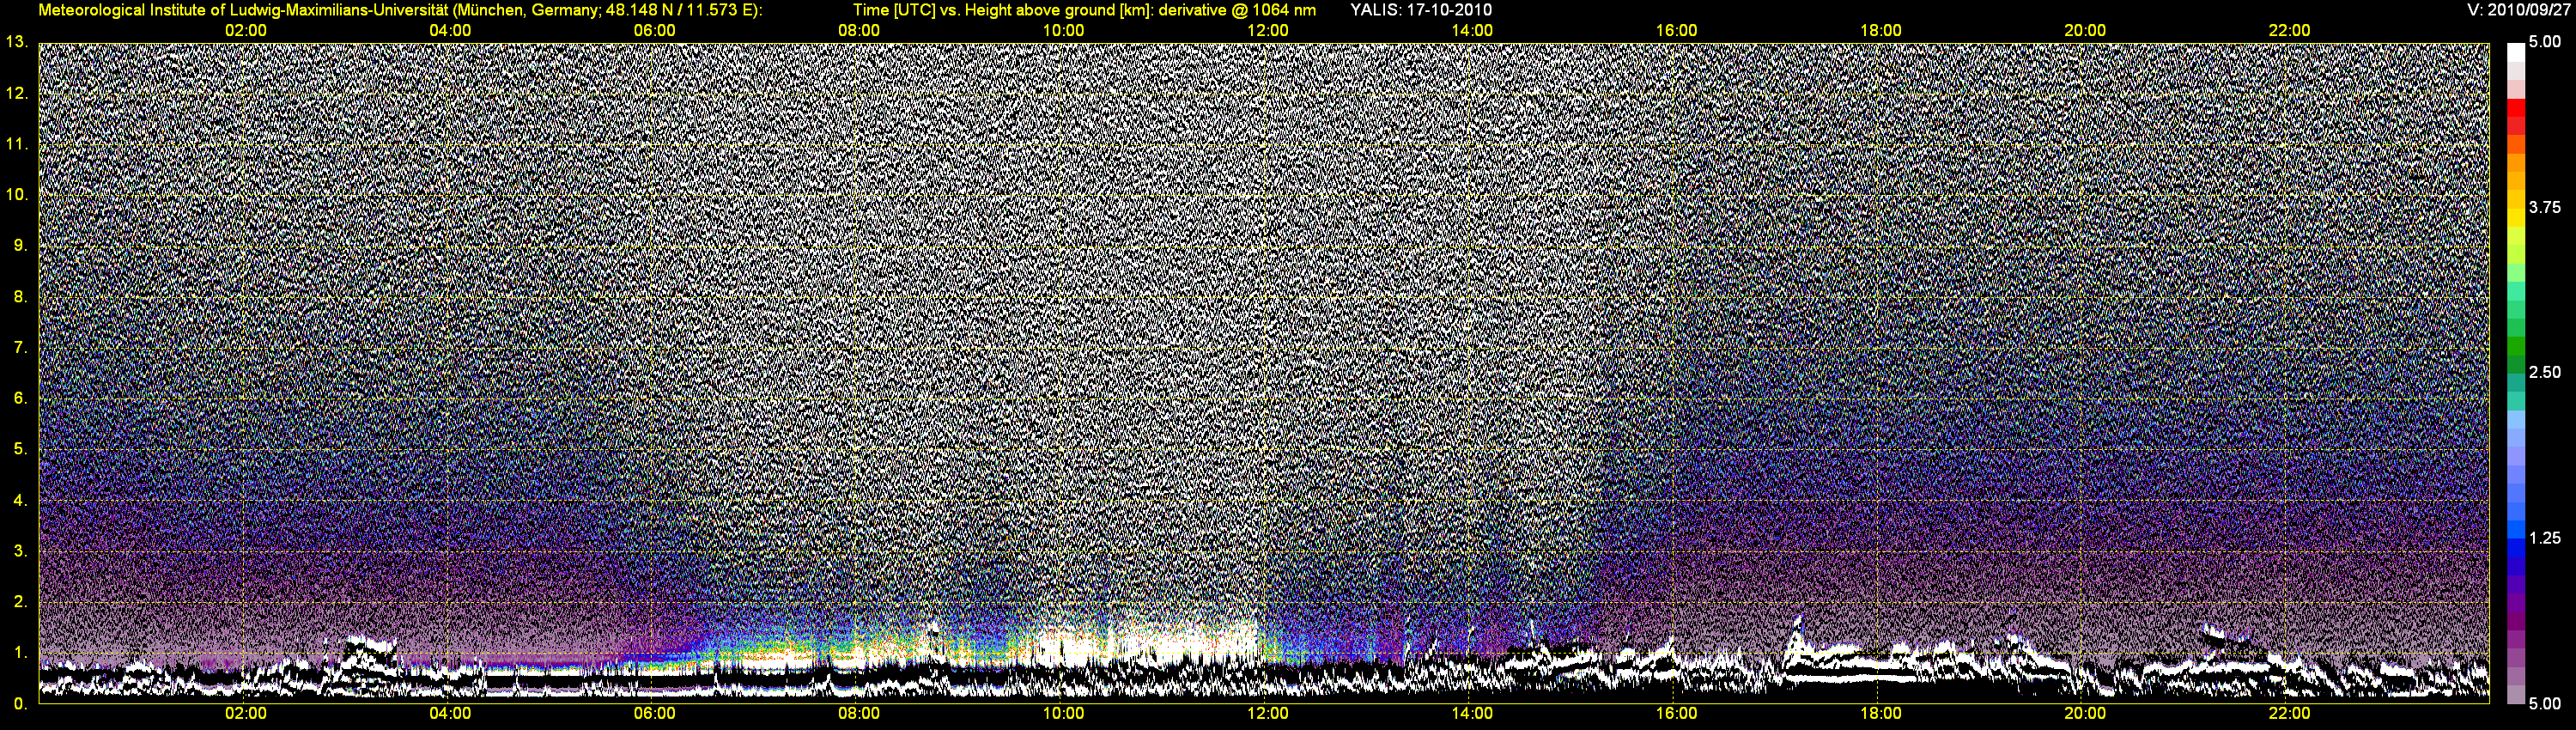The width and height of the screenshot is (2576, 730).
Task: Pick the 11 km height axis label
Action: pos(17,144)
